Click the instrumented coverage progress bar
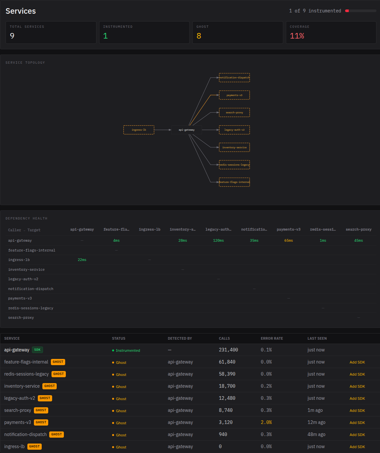This screenshot has height=453, width=380. 360,11
